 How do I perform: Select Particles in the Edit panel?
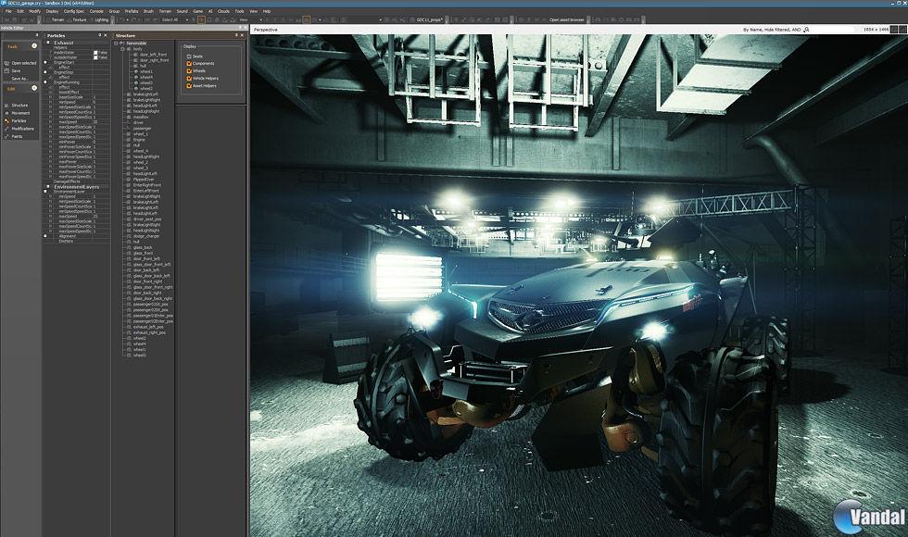click(x=19, y=121)
